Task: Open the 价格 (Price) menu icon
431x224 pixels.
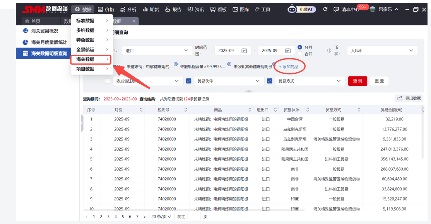Action: point(101,9)
